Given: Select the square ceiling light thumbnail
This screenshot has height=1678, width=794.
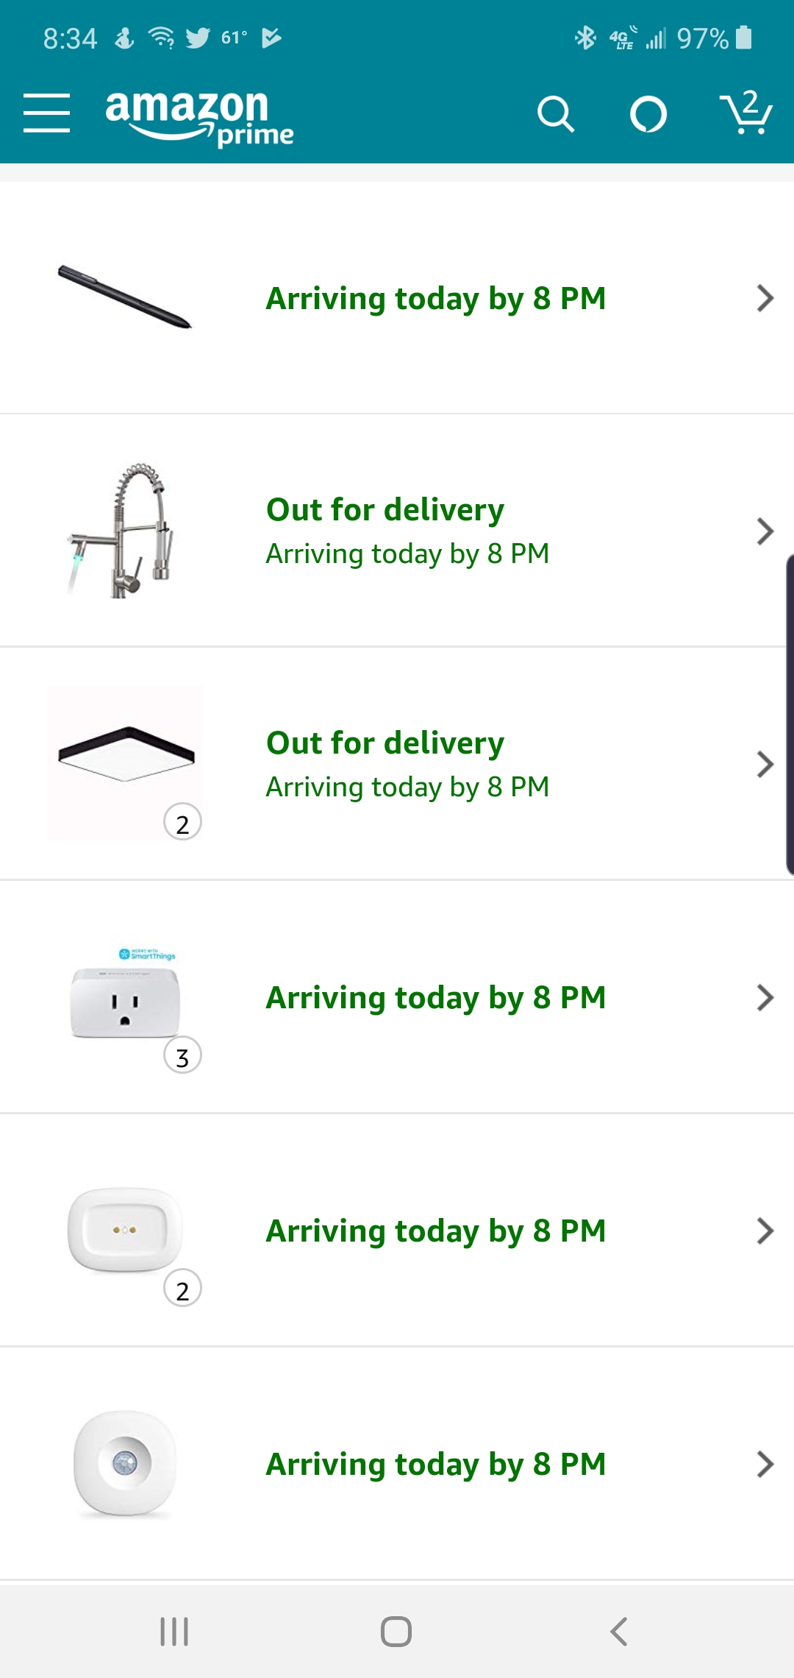Looking at the screenshot, I should [x=125, y=762].
